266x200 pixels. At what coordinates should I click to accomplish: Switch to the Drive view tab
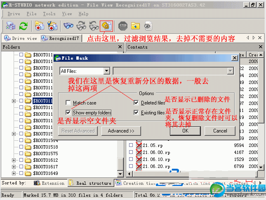point(21,38)
